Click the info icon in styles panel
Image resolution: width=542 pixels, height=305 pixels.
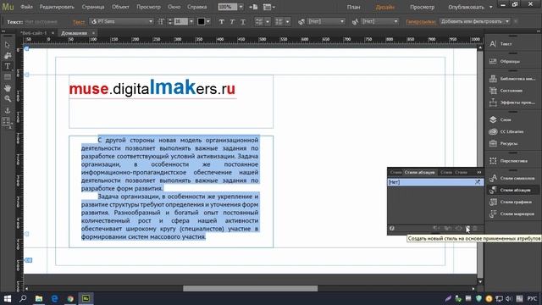pyautogui.click(x=391, y=228)
